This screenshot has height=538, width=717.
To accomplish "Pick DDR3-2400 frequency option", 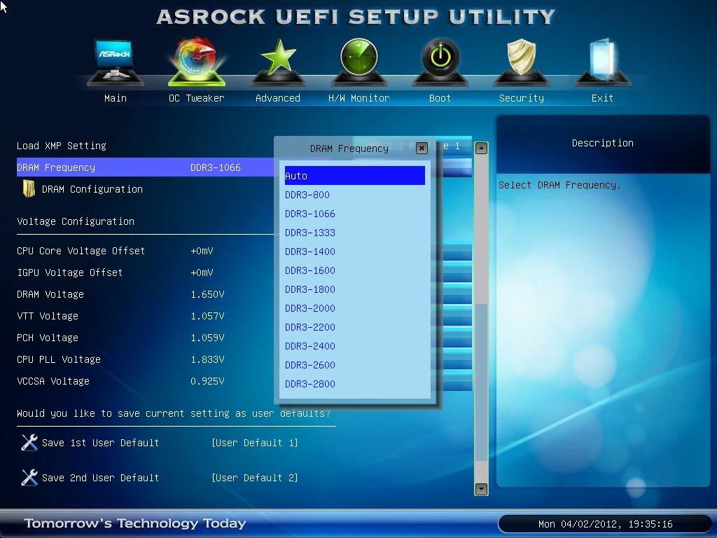I will pos(310,346).
